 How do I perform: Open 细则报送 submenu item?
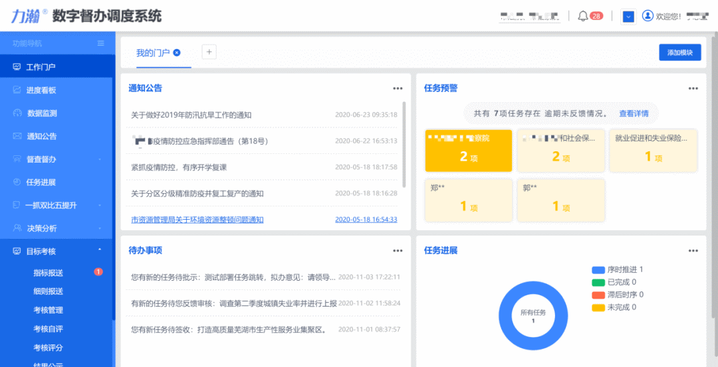click(48, 291)
